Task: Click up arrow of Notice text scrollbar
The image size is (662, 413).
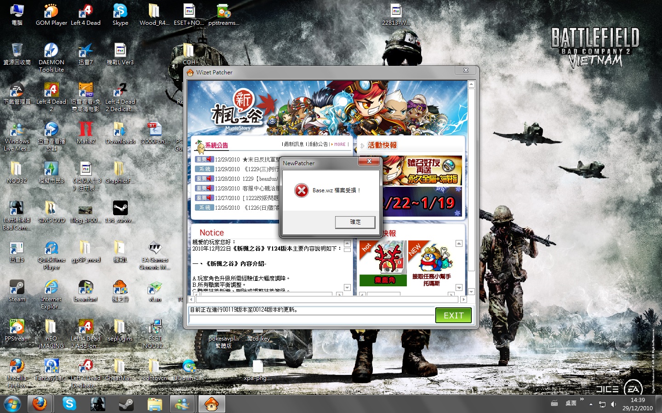Action: (x=347, y=243)
